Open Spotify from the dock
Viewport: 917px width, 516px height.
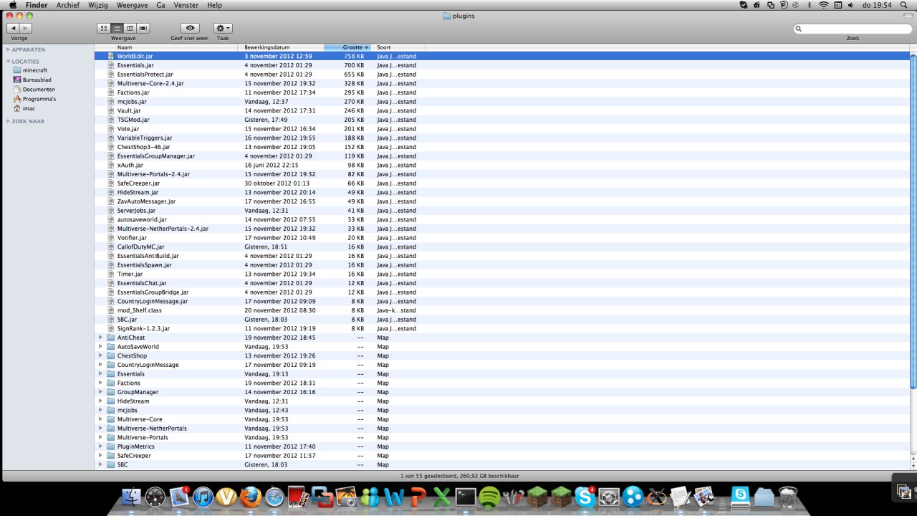pos(489,497)
